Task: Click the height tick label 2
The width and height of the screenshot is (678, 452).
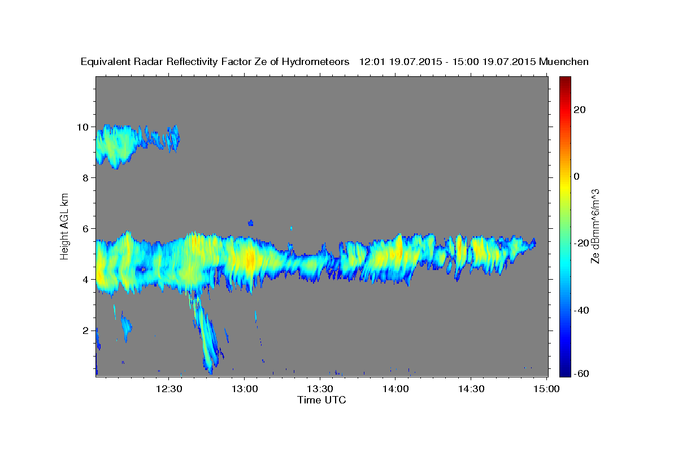Action: coord(85,330)
